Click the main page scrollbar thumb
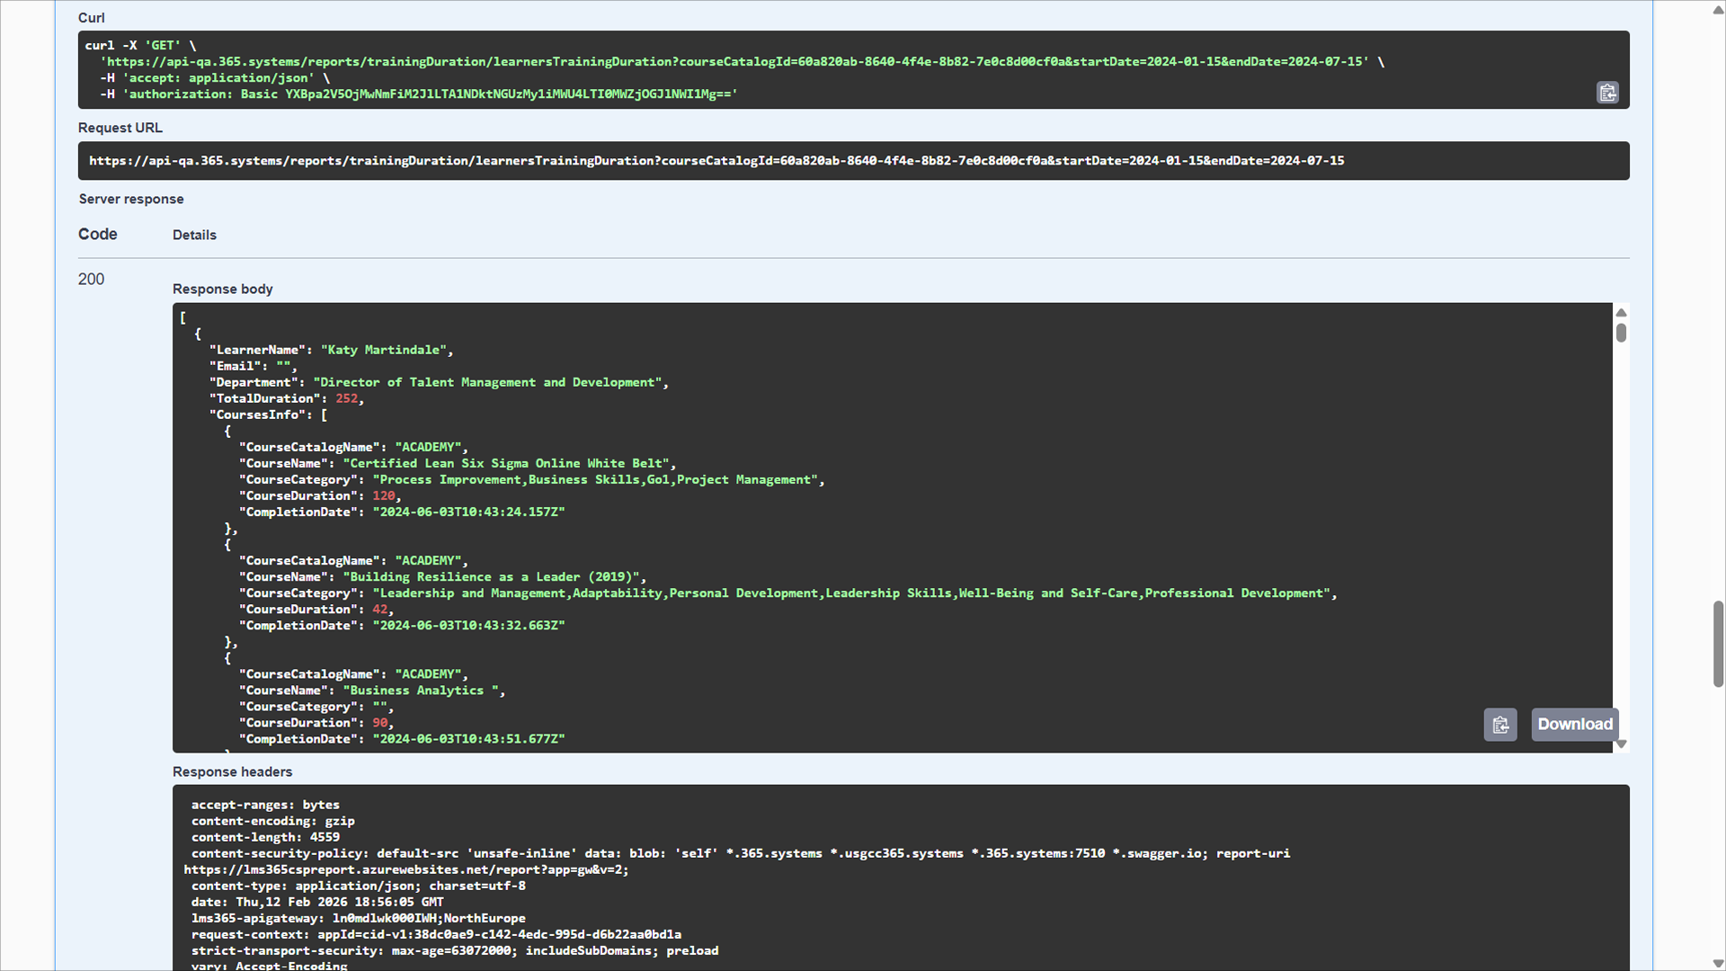Screen dimensions: 1726x971 pos(1718,644)
